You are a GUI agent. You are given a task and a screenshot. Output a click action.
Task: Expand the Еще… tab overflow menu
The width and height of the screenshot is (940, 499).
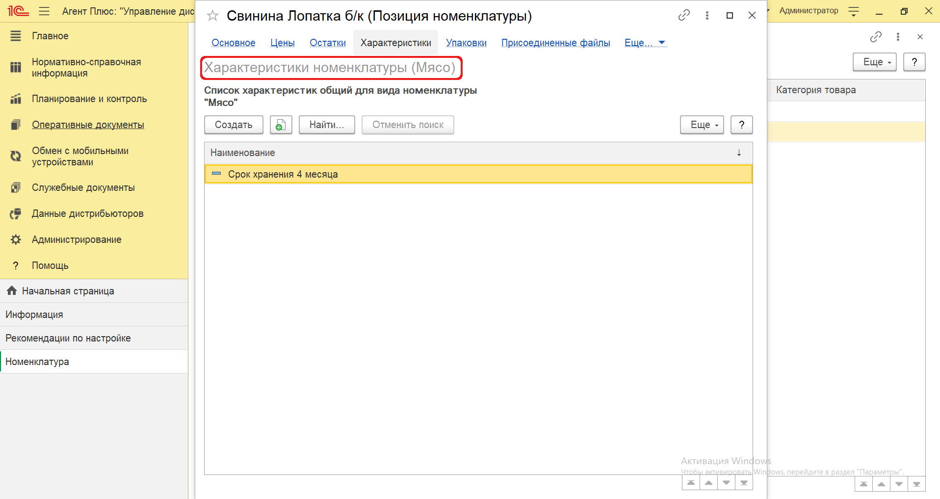(x=645, y=43)
